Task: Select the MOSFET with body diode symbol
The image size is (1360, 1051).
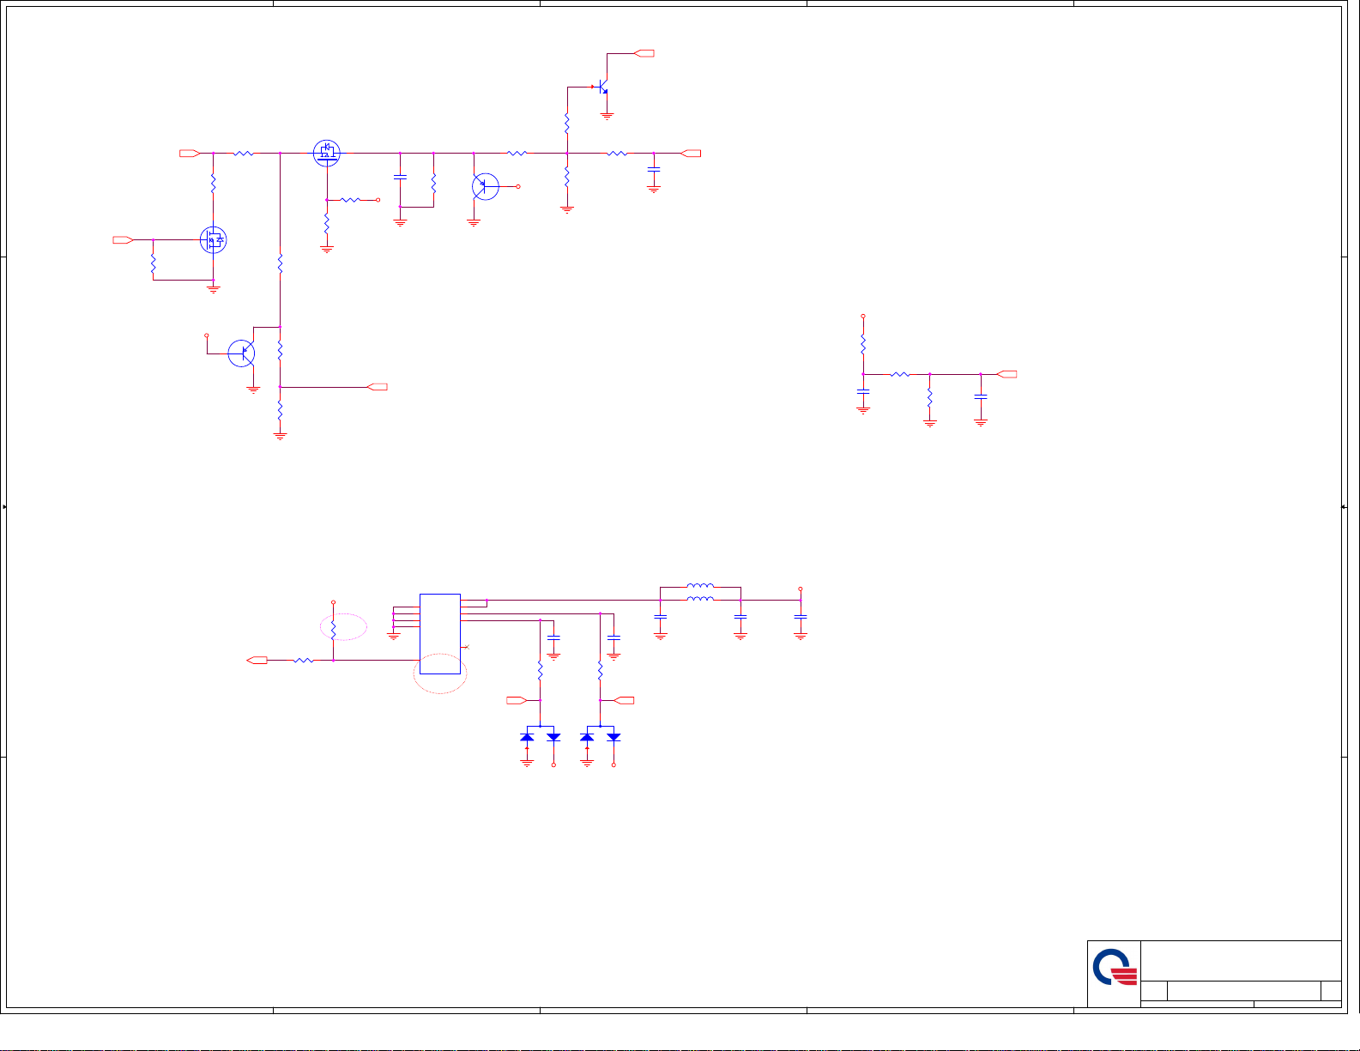Action: tap(213, 239)
